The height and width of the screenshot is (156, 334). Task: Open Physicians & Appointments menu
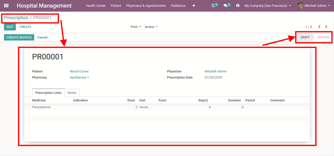click(146, 6)
